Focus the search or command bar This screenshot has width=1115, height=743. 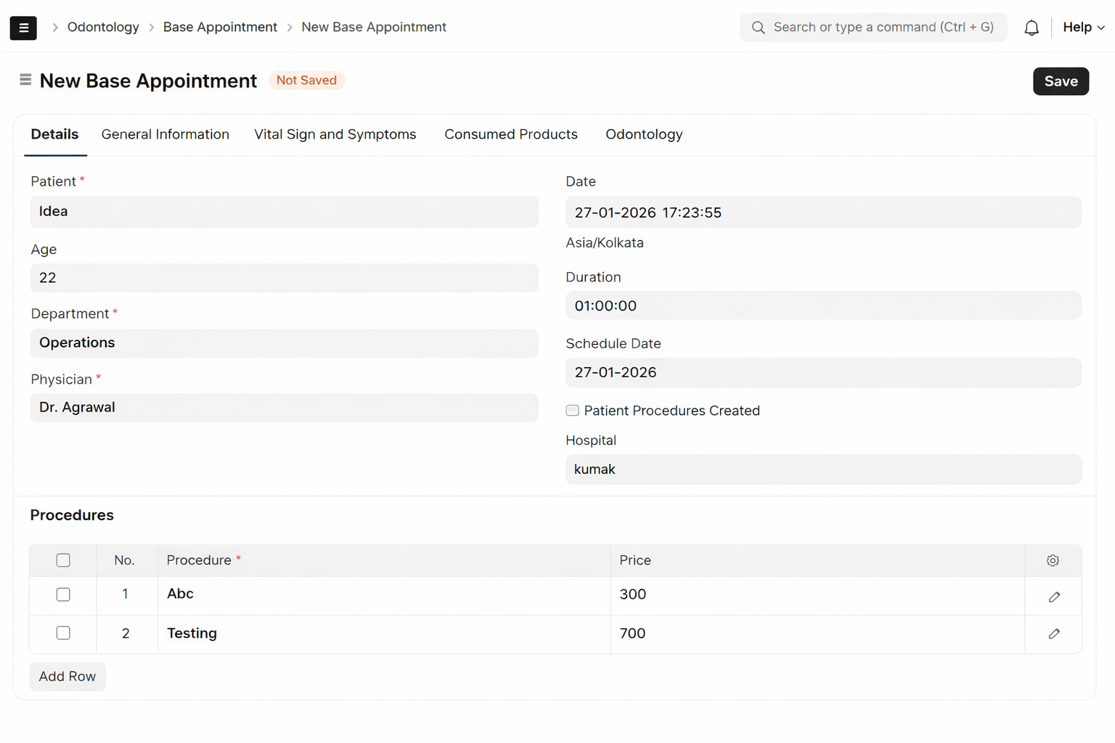tap(873, 28)
